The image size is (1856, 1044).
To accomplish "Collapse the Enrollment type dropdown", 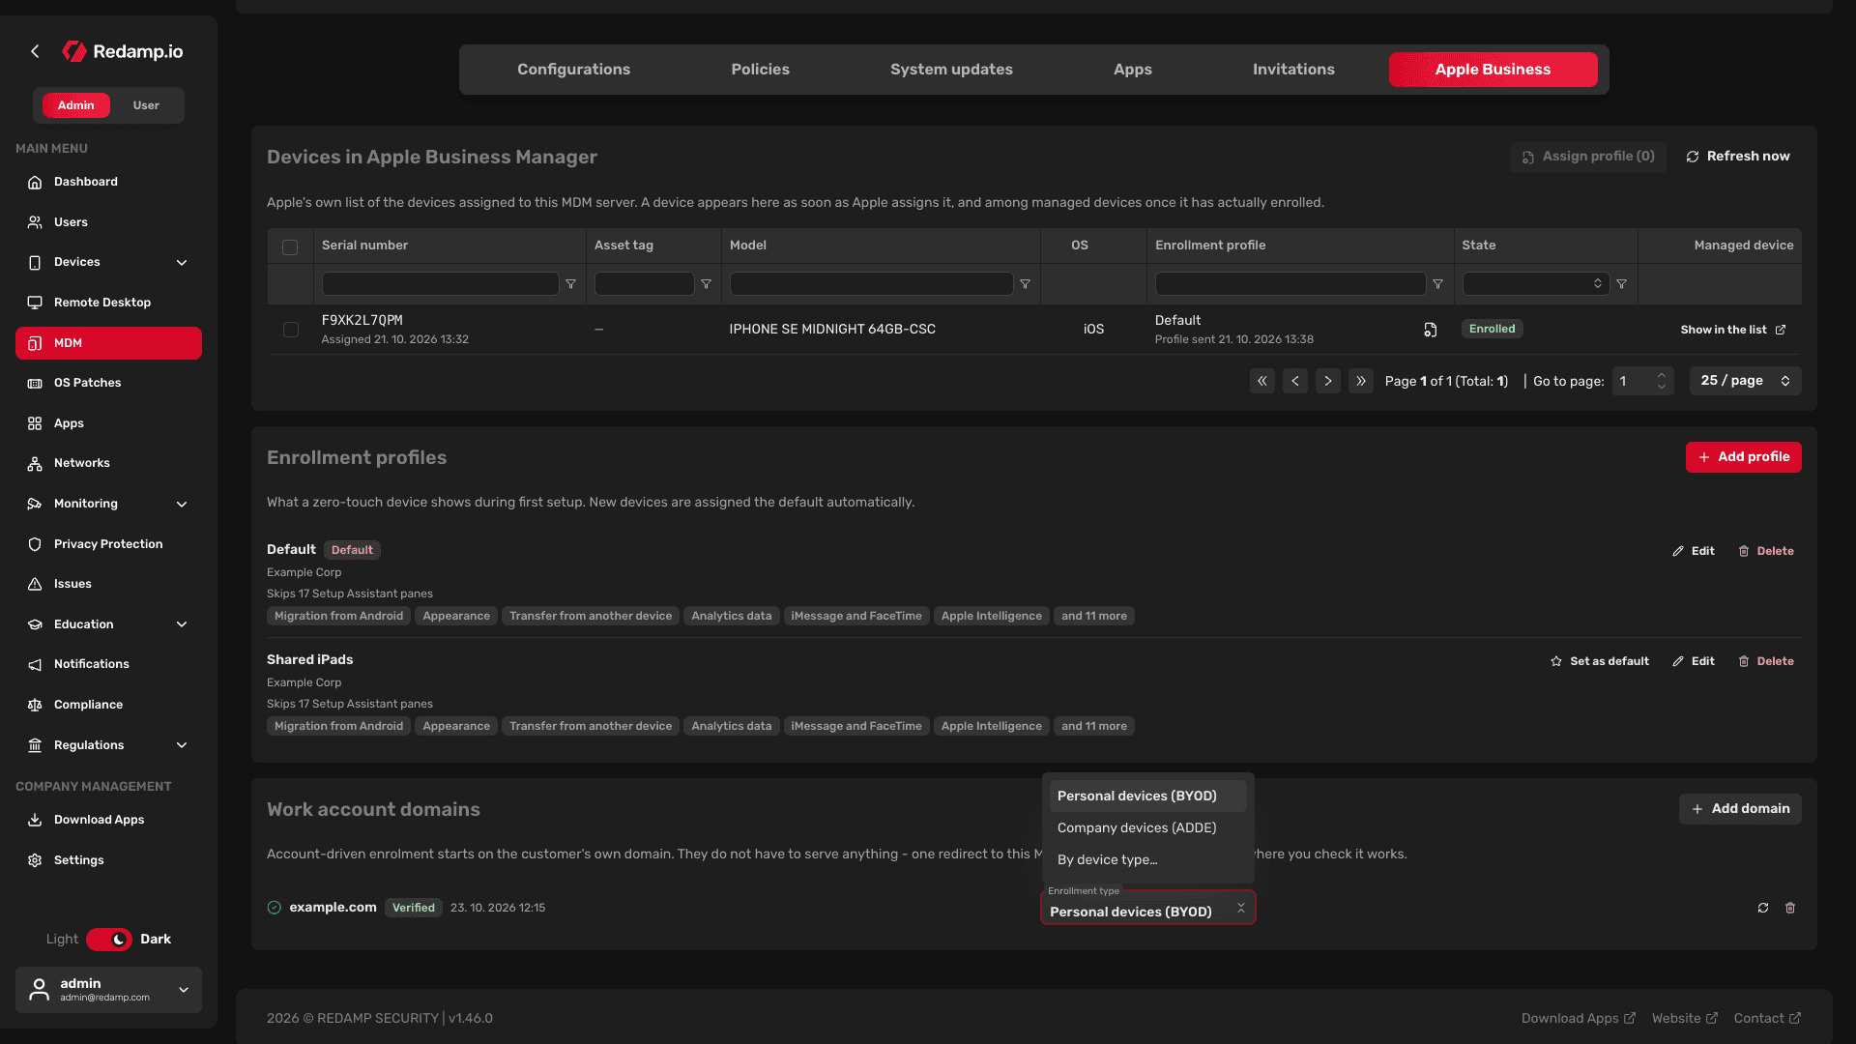I will coord(1241,908).
